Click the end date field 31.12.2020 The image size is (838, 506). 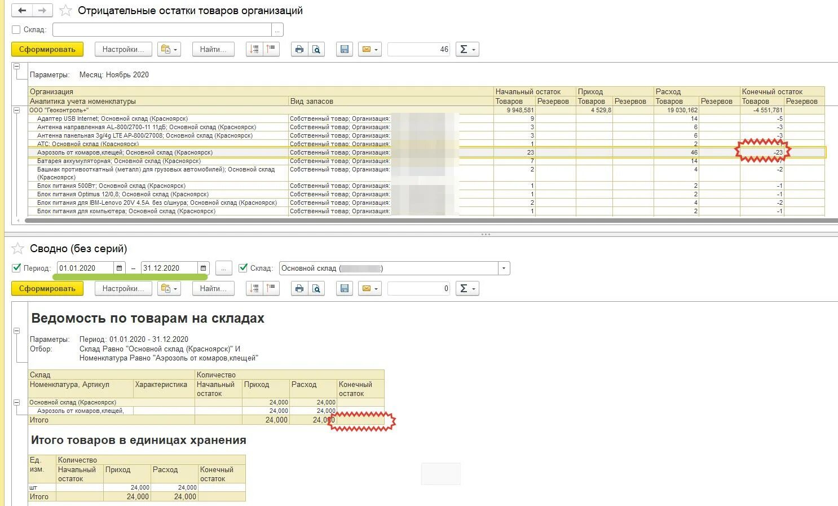point(169,268)
